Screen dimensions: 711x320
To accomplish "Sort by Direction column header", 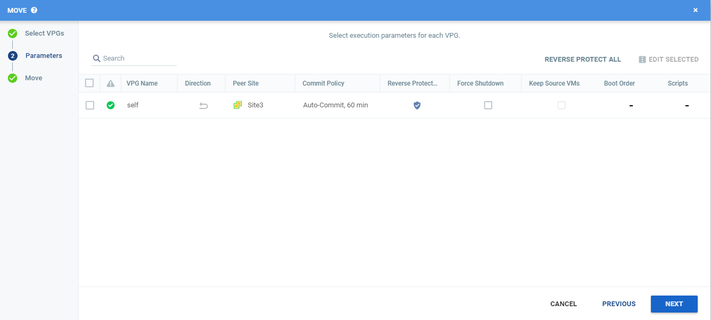I will click(x=198, y=83).
